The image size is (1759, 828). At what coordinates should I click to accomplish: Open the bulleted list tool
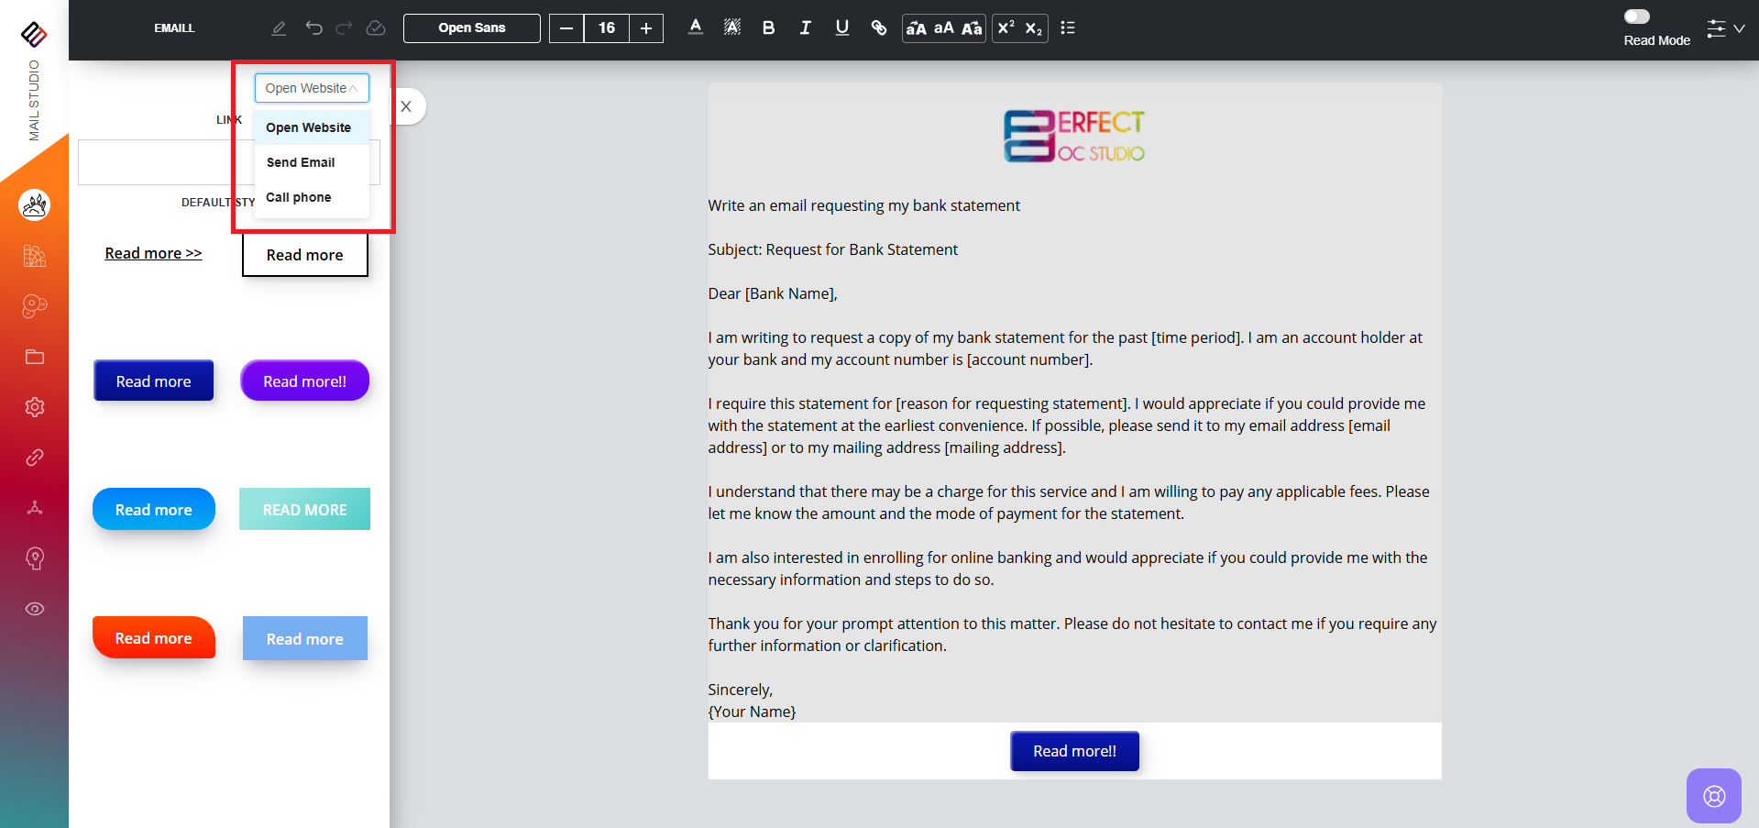point(1067,28)
